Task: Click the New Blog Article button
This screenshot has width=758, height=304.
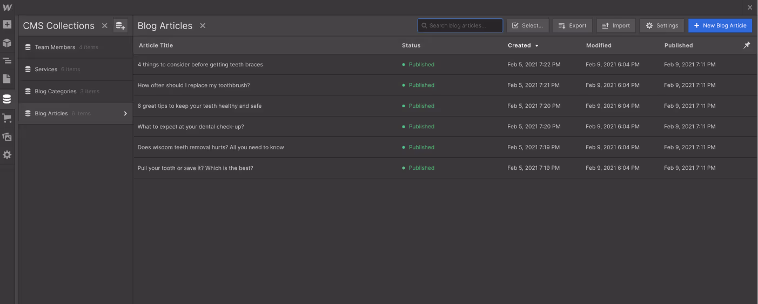Action: pos(720,25)
